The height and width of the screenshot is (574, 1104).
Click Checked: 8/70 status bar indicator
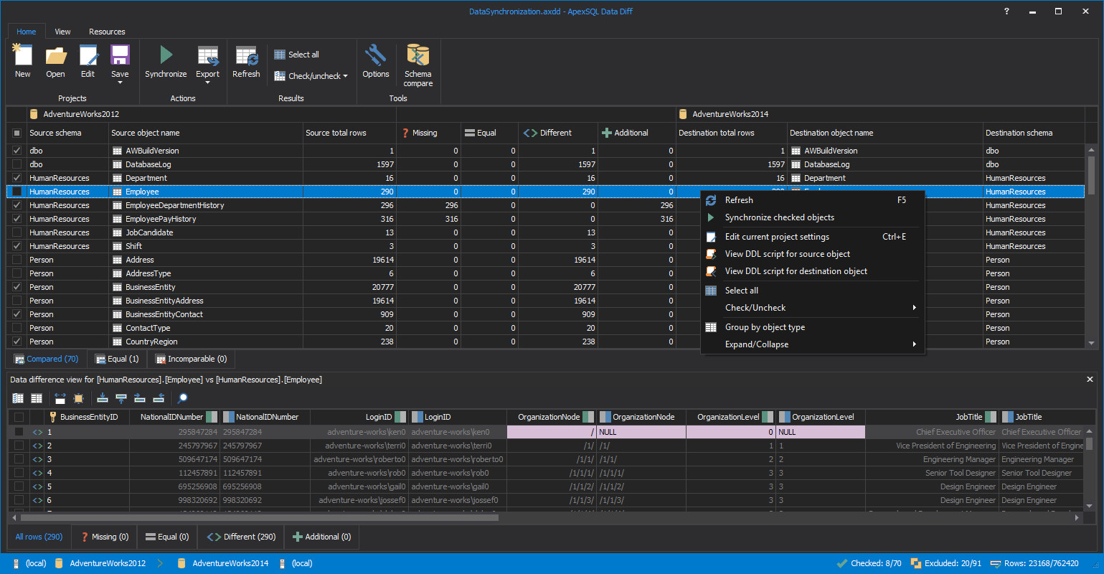click(869, 563)
